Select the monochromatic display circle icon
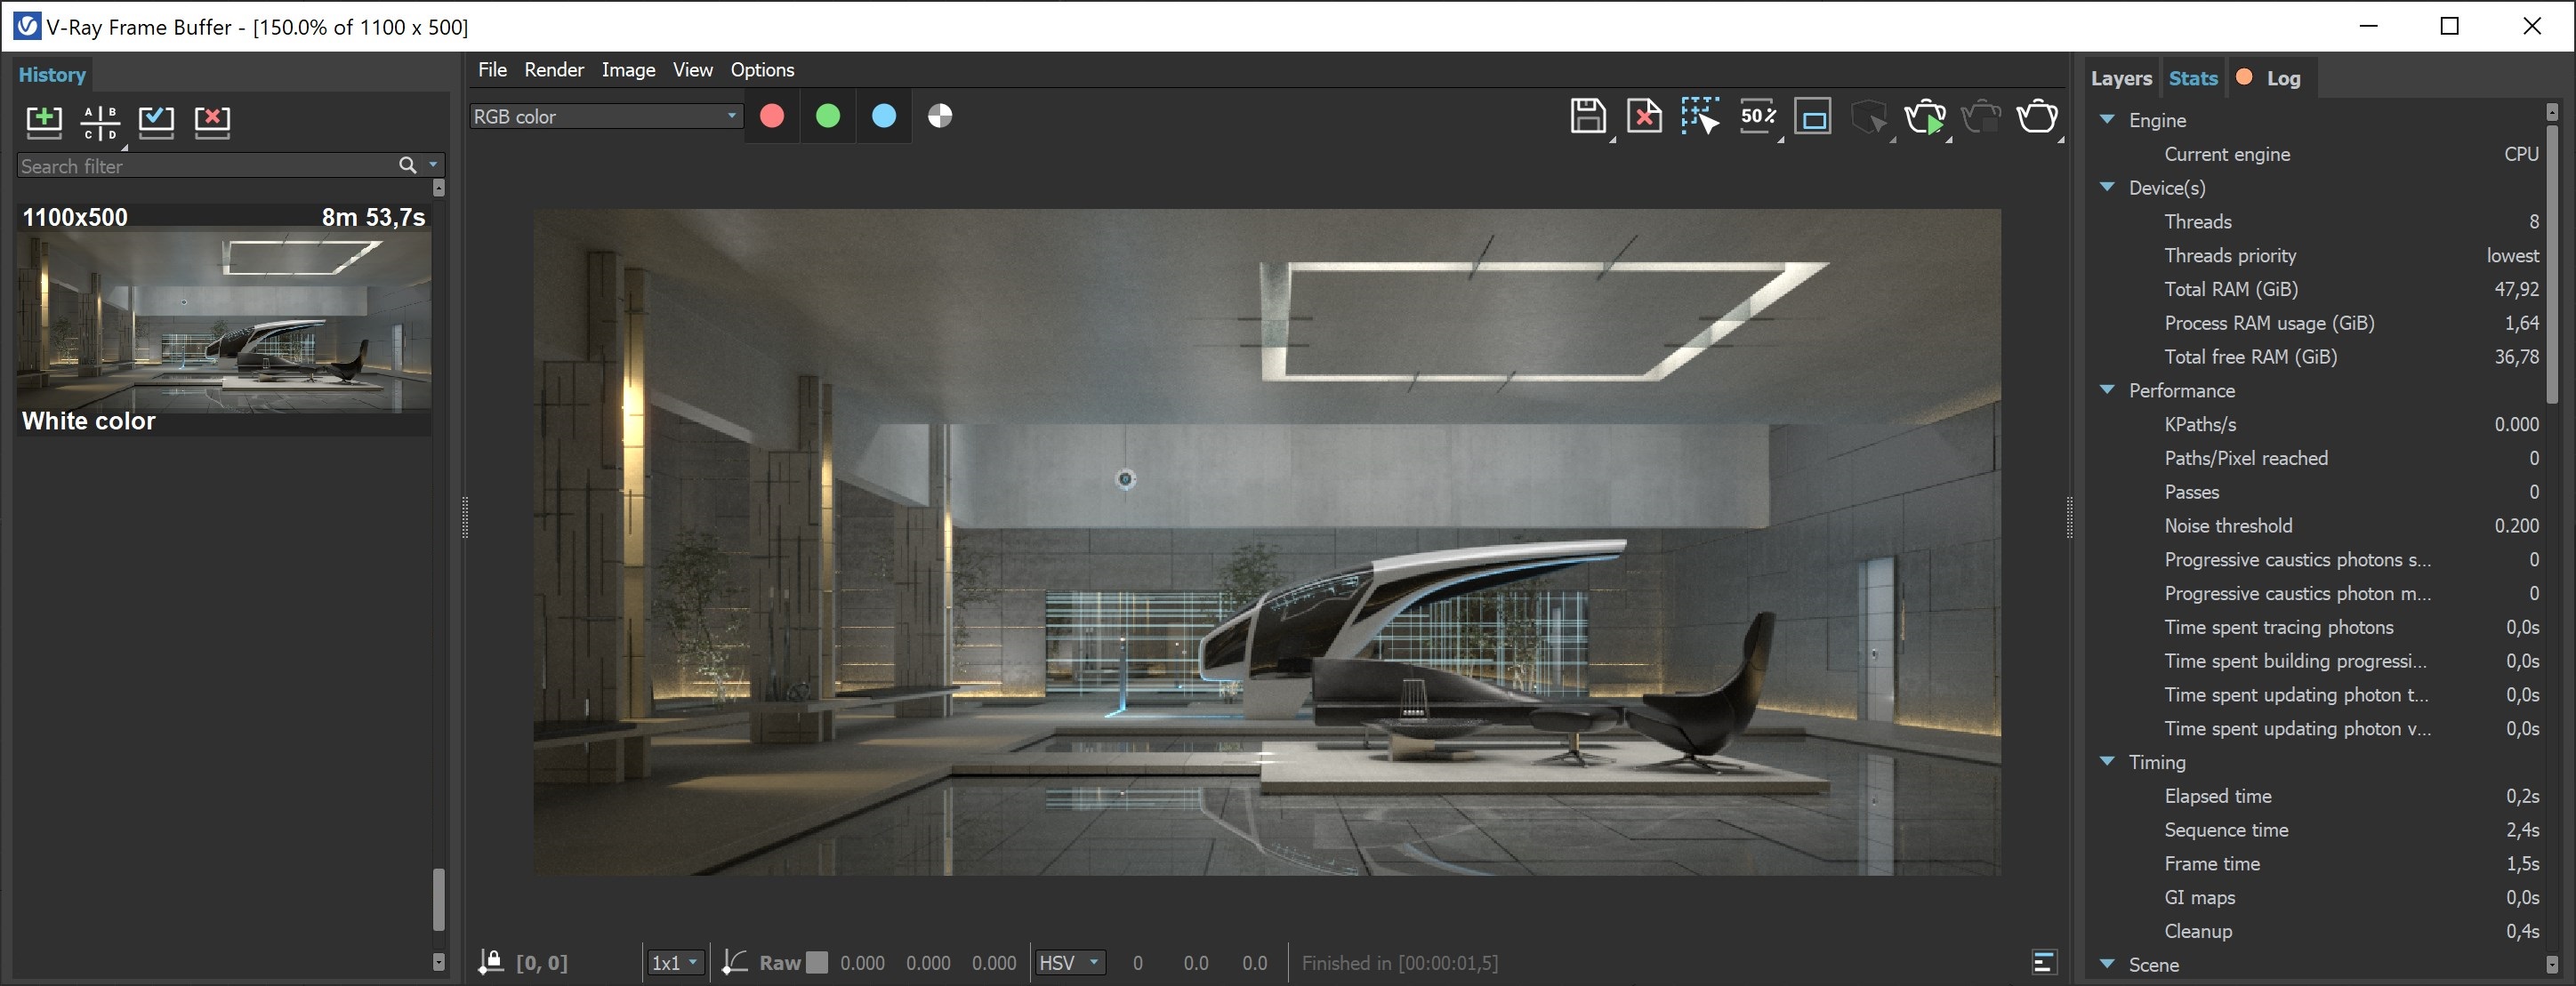The width and height of the screenshot is (2576, 986). click(x=939, y=115)
